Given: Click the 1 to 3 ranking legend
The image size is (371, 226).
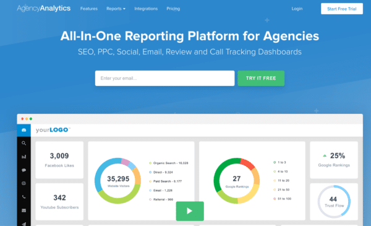Looking at the screenshot, I should (279, 162).
